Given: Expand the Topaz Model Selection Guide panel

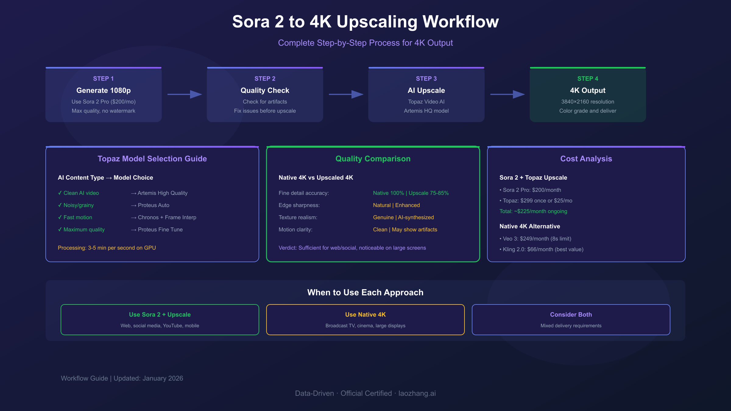Looking at the screenshot, I should pos(152,159).
